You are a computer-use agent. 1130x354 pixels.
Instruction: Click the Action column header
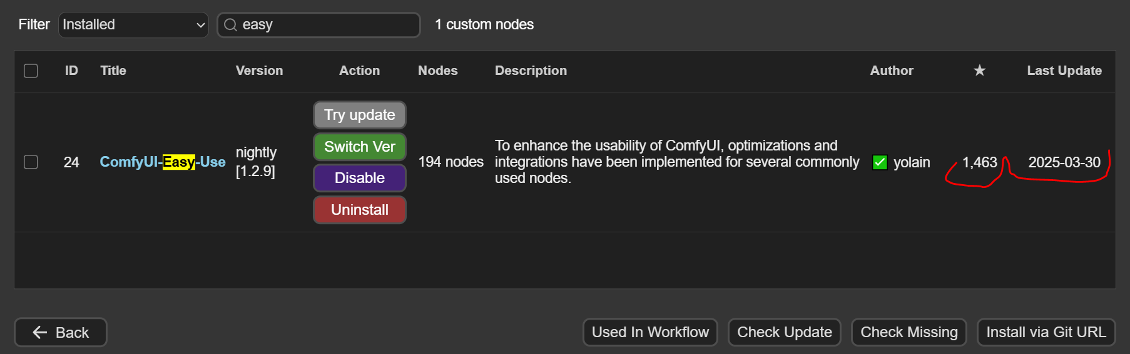359,71
